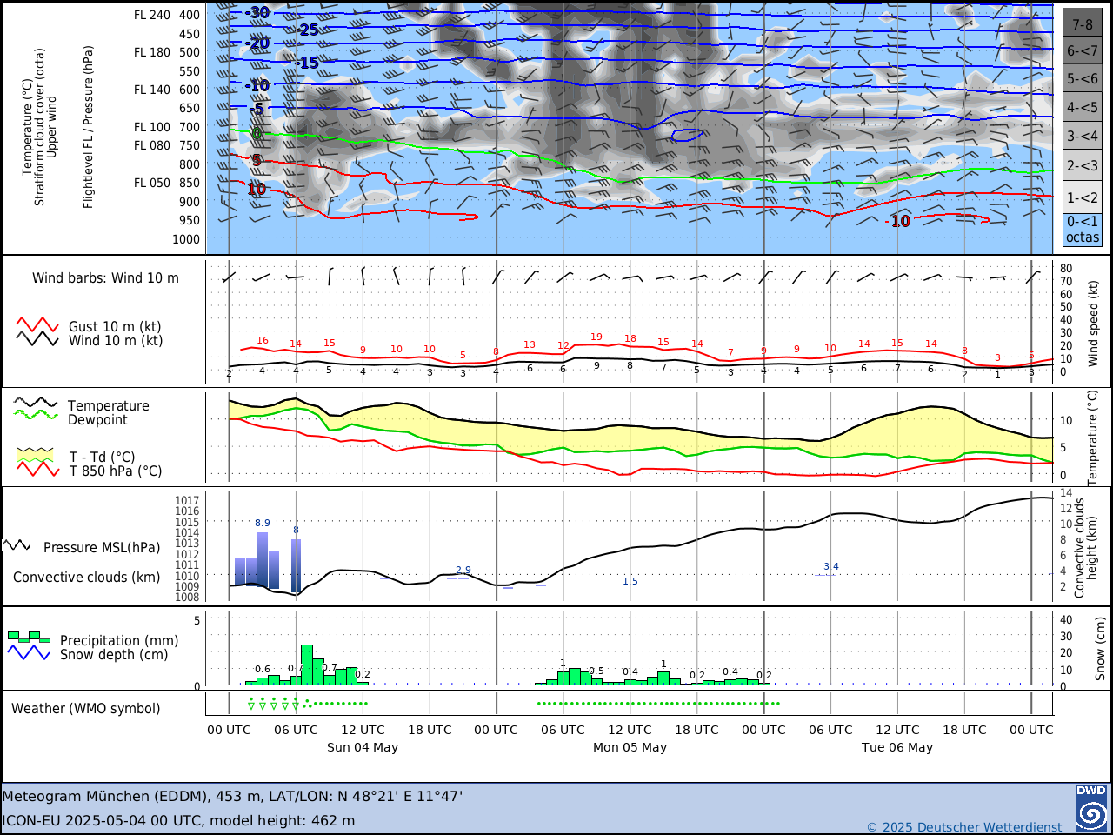Click the -15 isotherm label
Viewport: 1113px width, 835px height.
click(x=306, y=63)
